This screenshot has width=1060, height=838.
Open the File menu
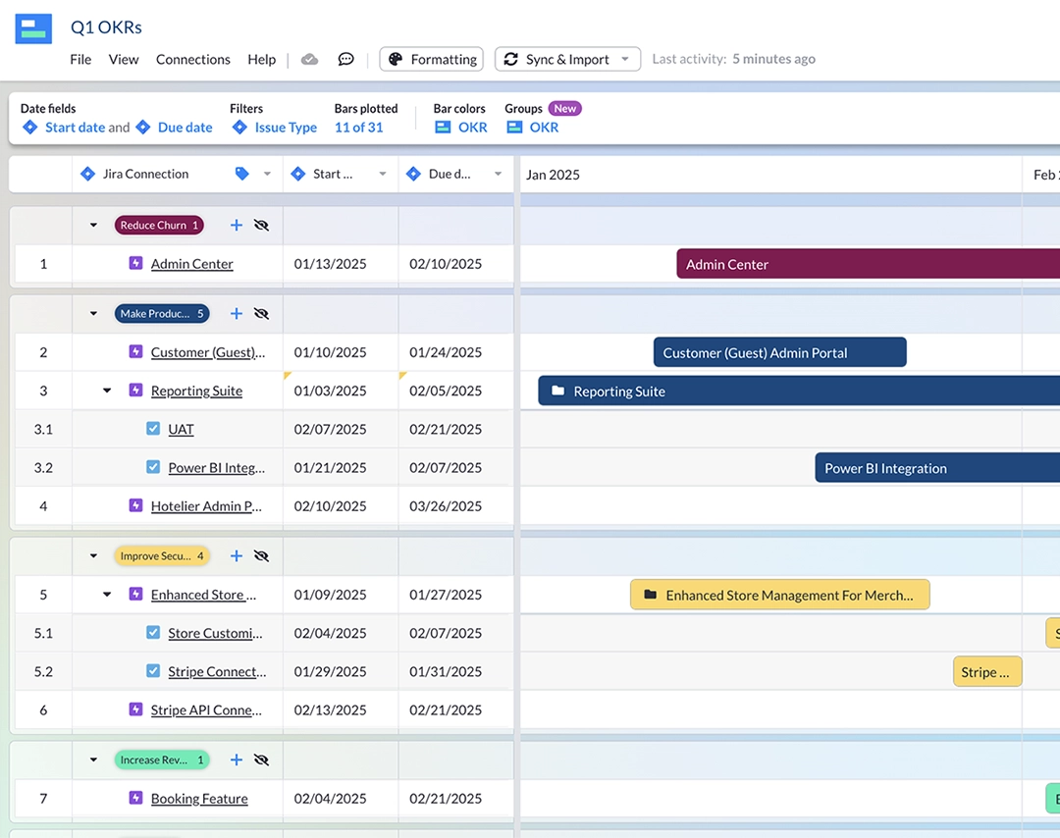tap(80, 60)
